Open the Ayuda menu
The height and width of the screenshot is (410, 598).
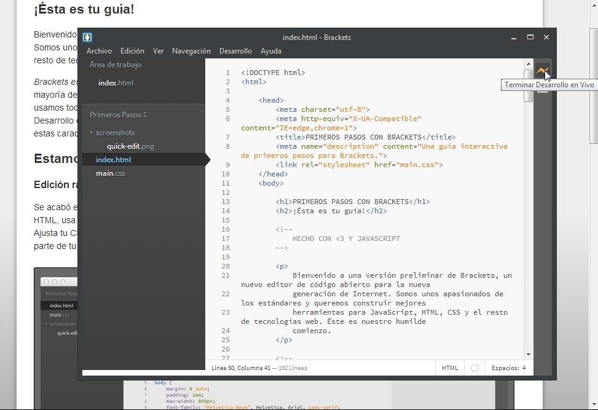pos(271,51)
